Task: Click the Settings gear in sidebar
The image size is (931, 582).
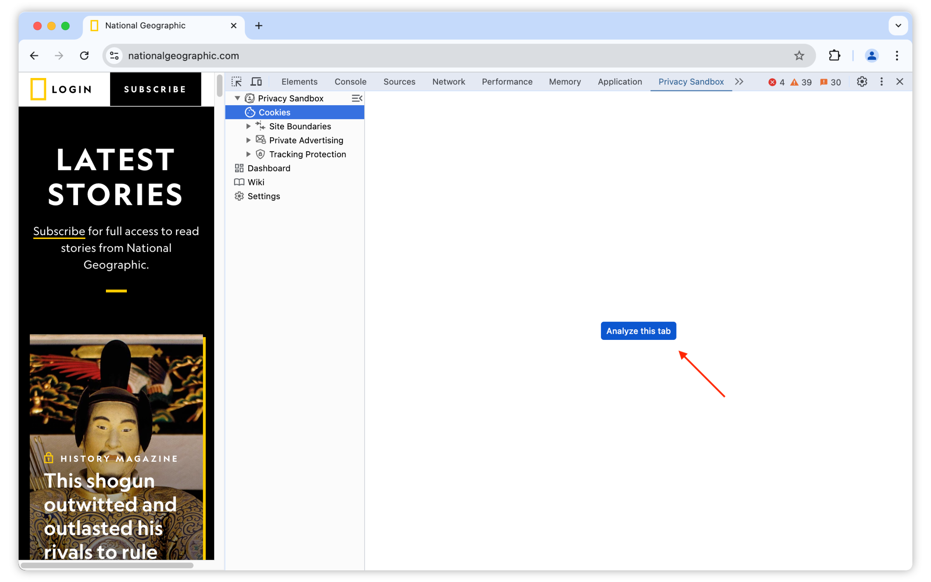Action: (239, 196)
